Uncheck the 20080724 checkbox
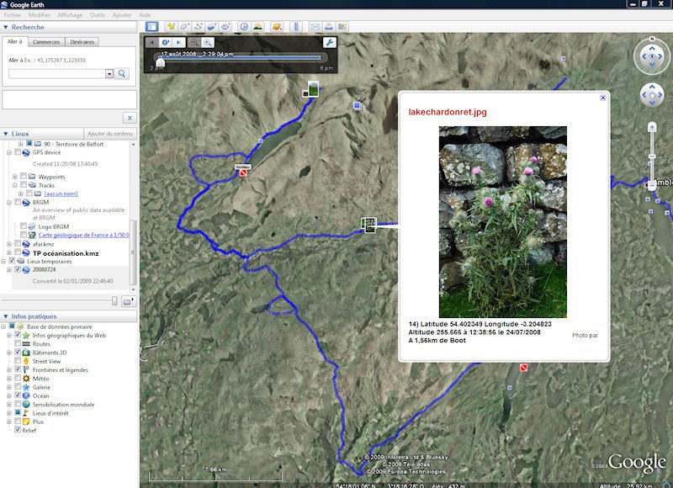 pyautogui.click(x=18, y=269)
